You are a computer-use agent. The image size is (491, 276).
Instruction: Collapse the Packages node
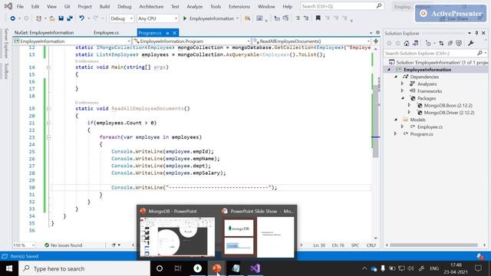click(403, 98)
